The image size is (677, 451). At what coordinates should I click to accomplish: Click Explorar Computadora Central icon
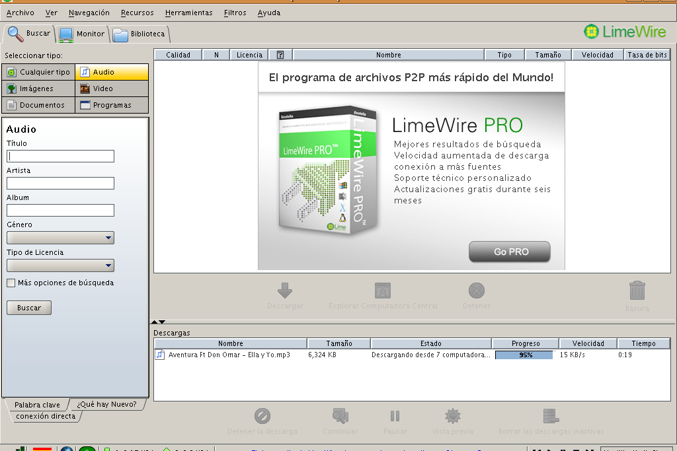click(383, 291)
